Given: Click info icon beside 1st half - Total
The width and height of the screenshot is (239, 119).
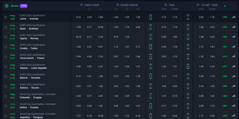Looking at the screenshot, I should tap(198, 5).
